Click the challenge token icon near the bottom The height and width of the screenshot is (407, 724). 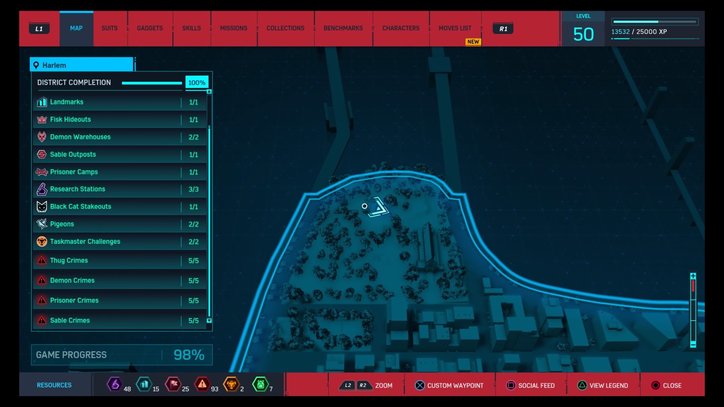click(232, 385)
